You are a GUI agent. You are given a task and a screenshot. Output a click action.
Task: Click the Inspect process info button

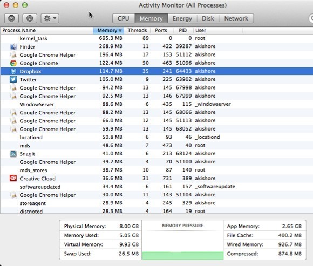(x=30, y=18)
